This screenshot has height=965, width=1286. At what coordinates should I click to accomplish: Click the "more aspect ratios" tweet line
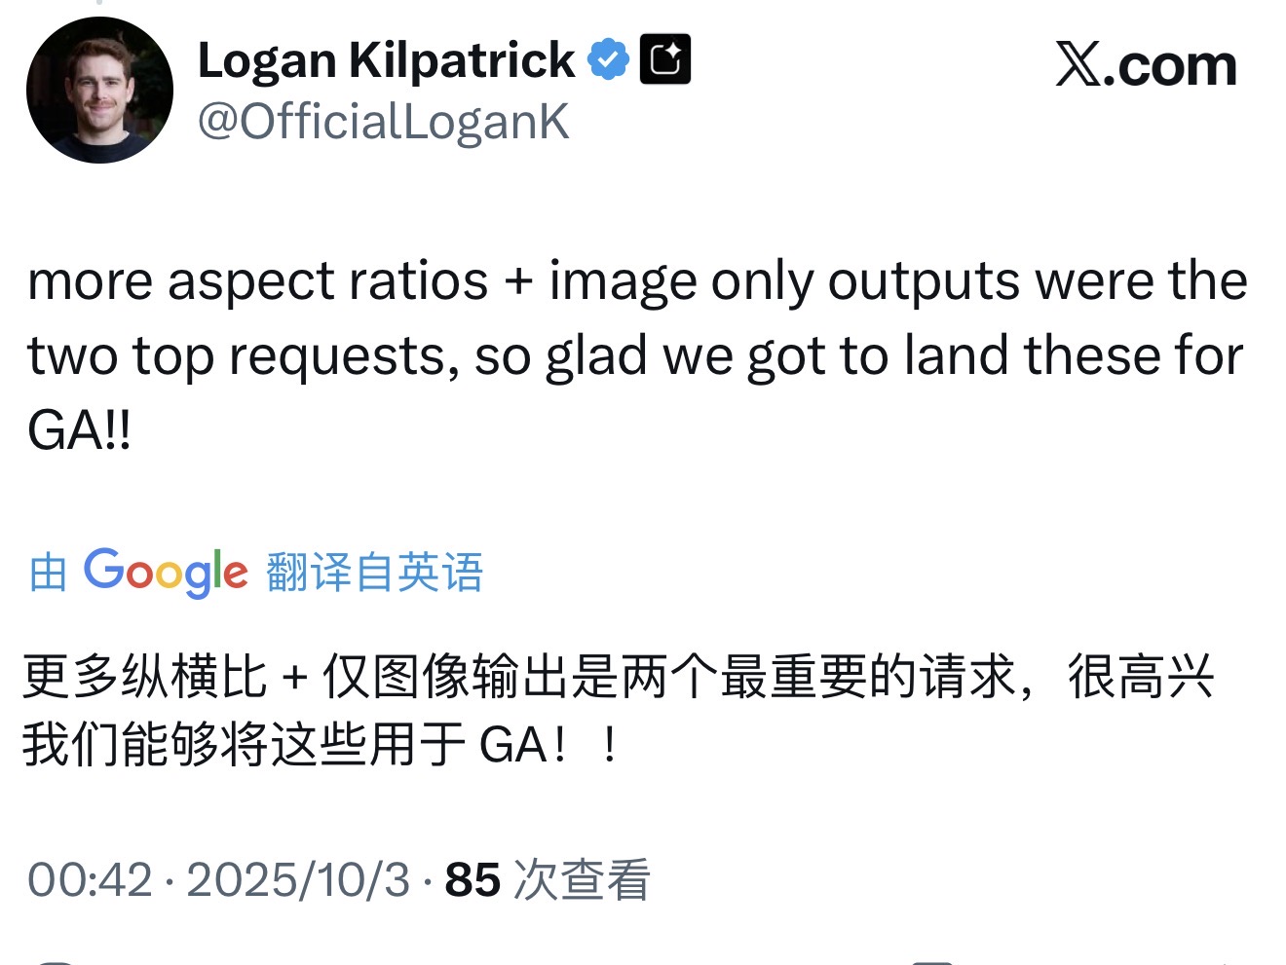point(257,281)
